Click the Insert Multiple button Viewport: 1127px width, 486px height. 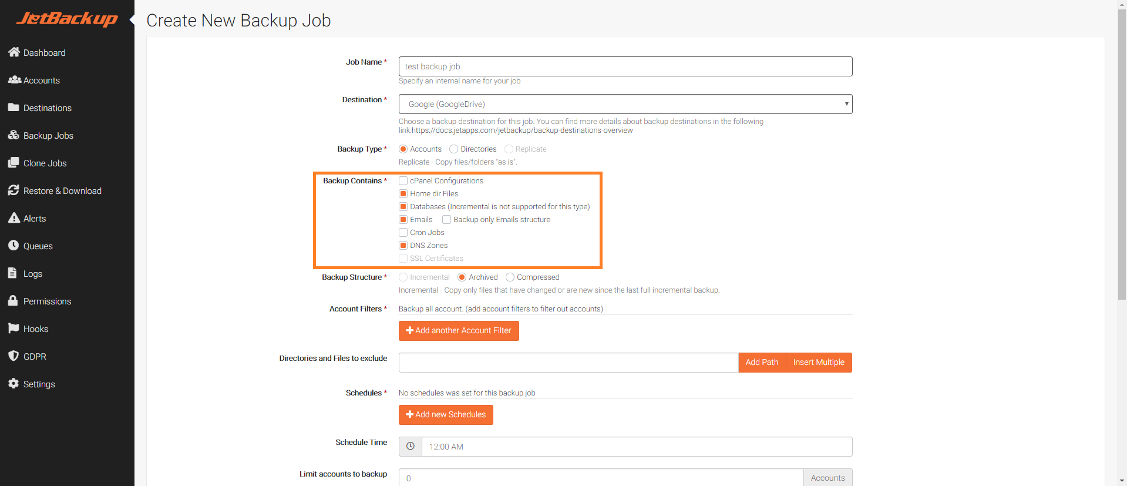(819, 363)
